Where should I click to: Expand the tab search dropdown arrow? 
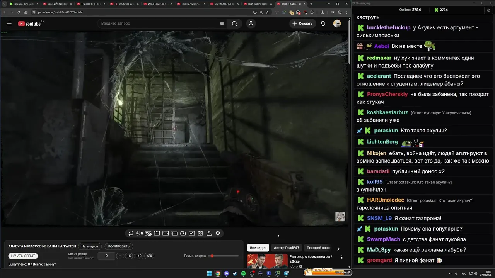click(x=4, y=4)
